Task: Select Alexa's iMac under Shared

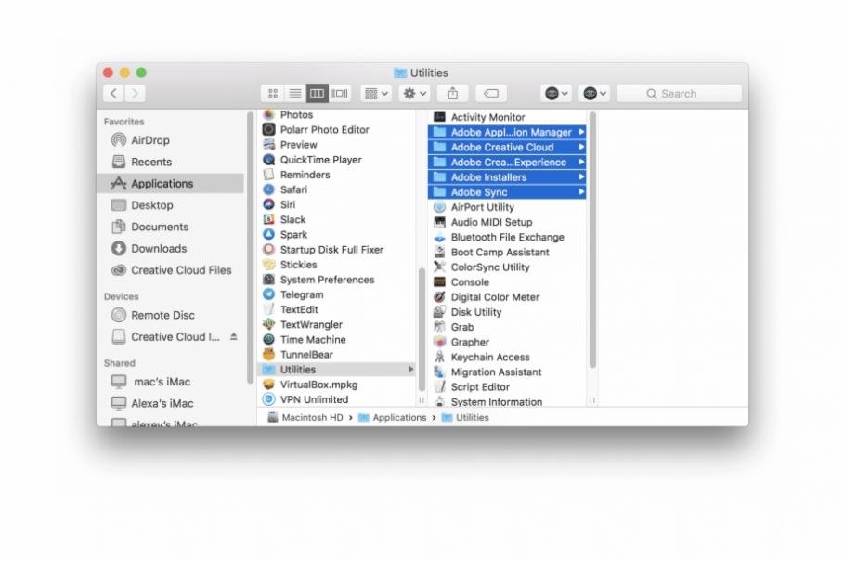Action: (x=170, y=403)
